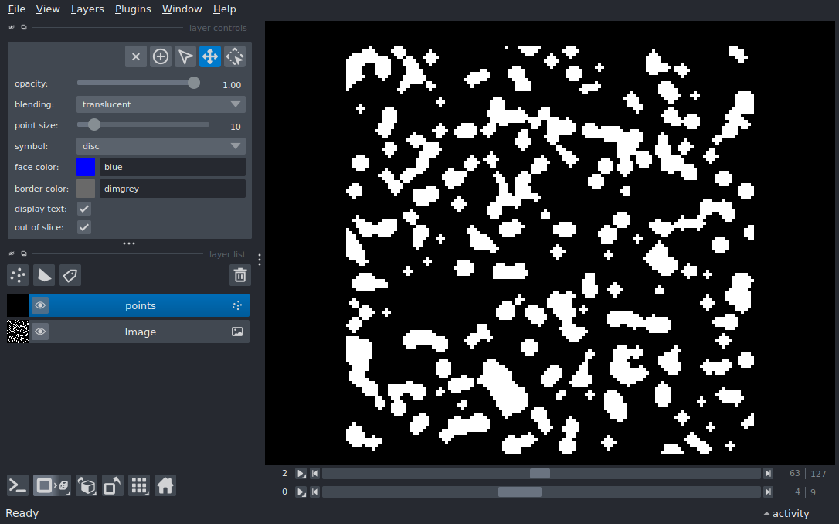Screen dimensions: 839x524
Task: Play axis 0 animation
Action: 301,492
